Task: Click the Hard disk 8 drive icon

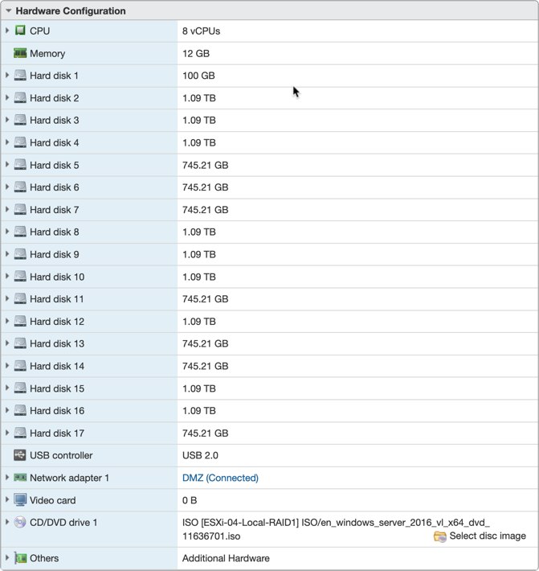Action: coord(20,232)
